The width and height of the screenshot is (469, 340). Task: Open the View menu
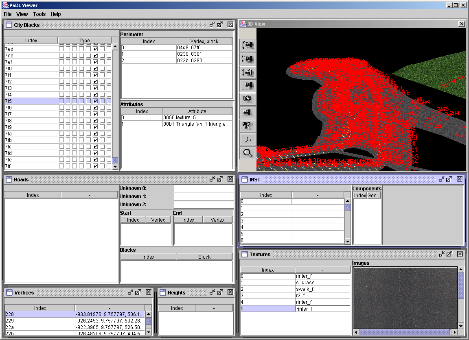[x=22, y=14]
